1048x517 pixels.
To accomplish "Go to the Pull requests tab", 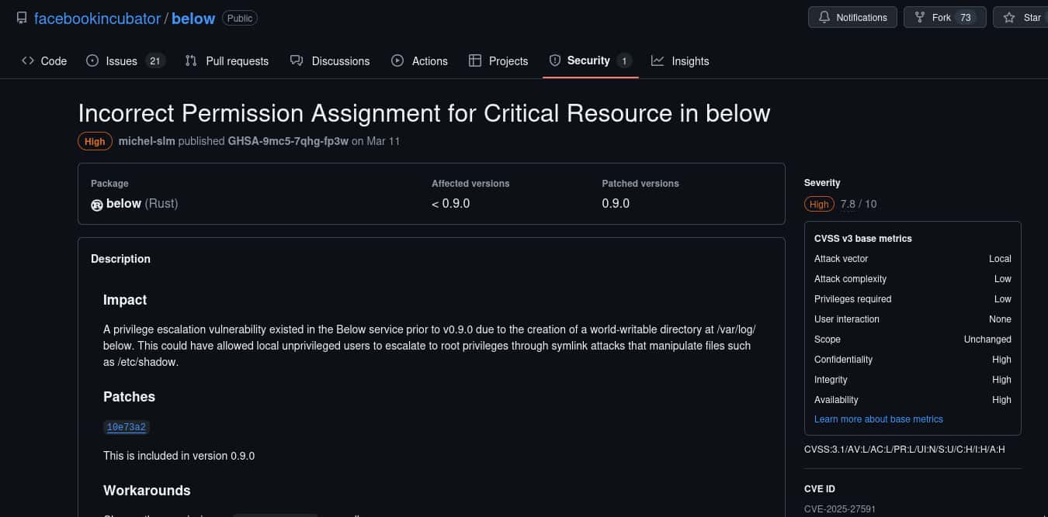I will [227, 60].
